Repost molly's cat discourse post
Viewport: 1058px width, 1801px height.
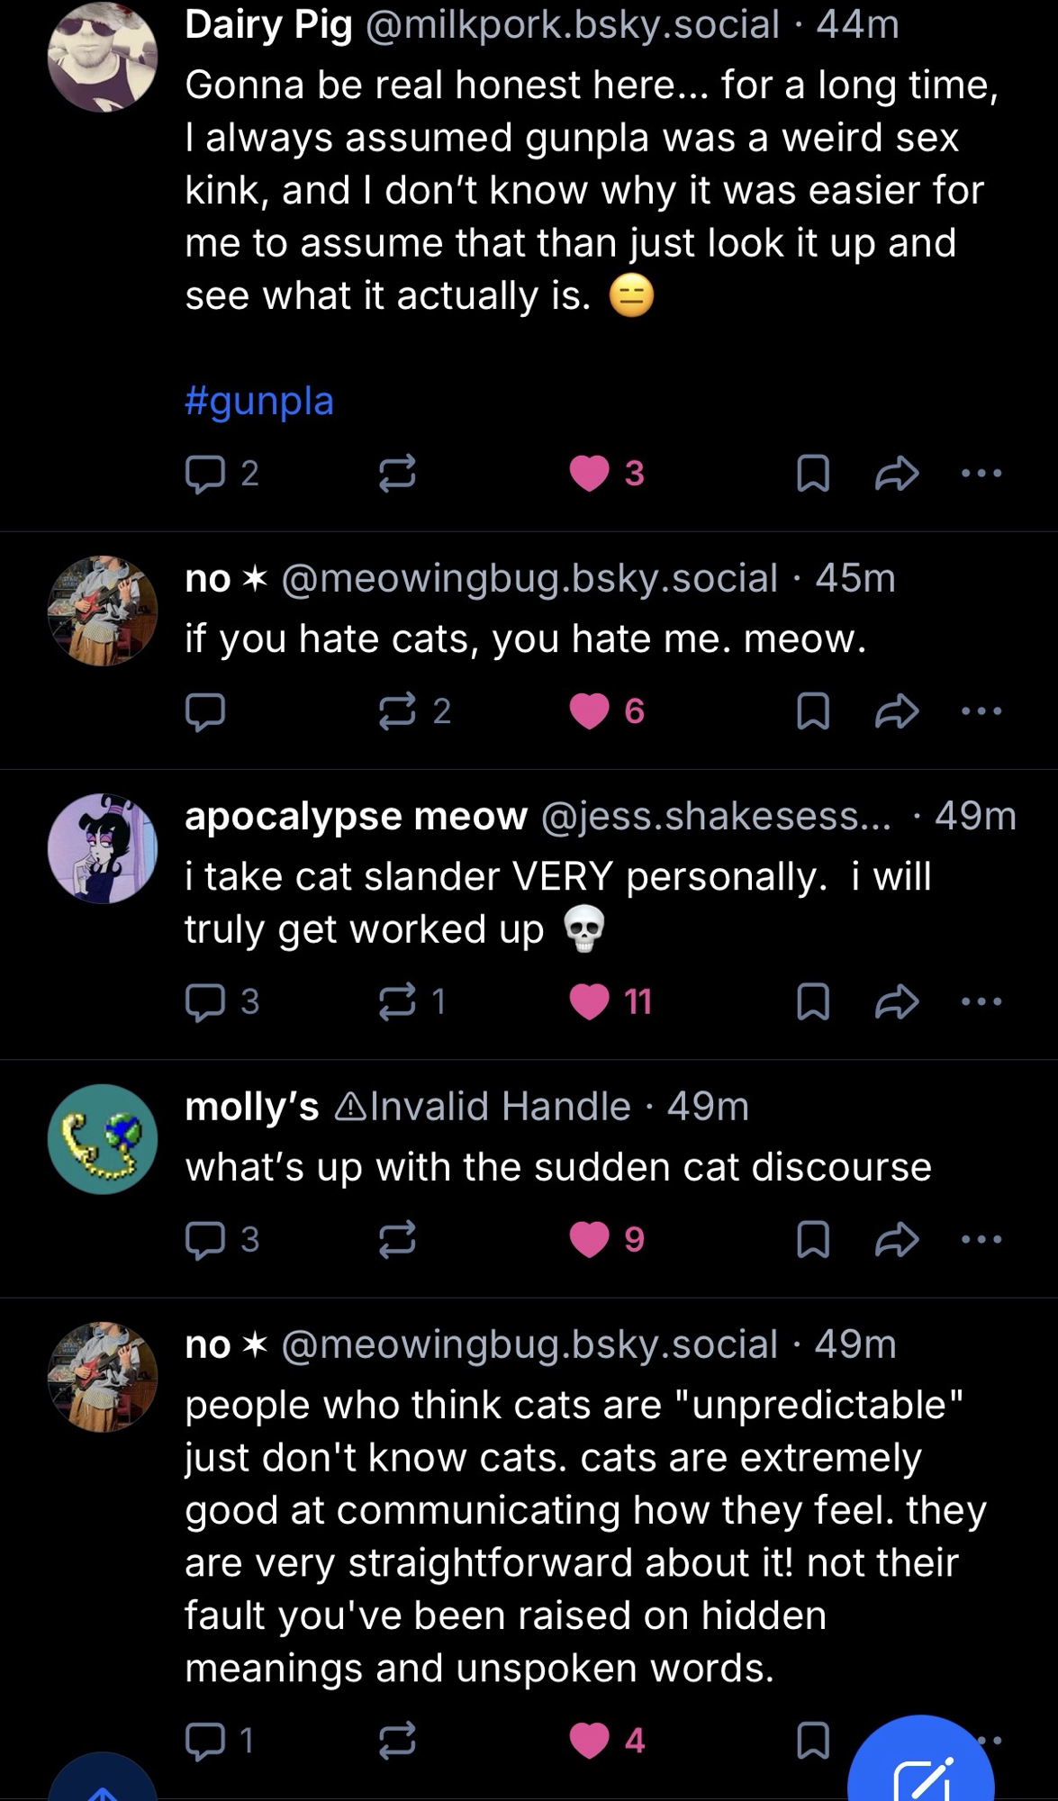coord(397,1240)
